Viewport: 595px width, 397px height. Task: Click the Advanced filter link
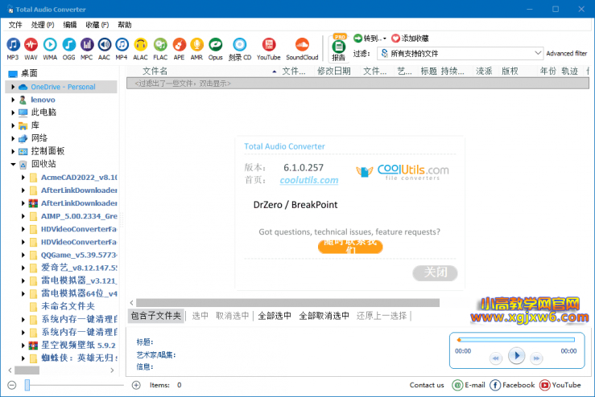point(567,53)
